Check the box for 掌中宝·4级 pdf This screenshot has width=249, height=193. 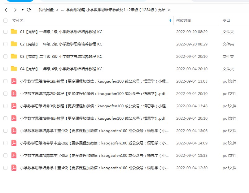[x=5, y=168]
